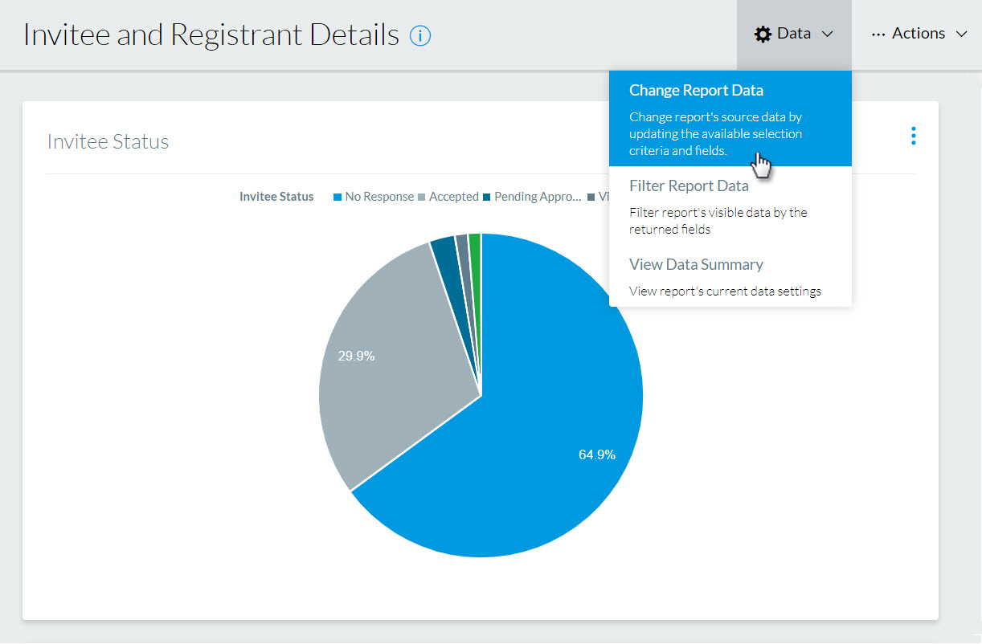Click the Invitee and Registrant Details title
Viewport: 982px width, 644px height.
point(211,34)
